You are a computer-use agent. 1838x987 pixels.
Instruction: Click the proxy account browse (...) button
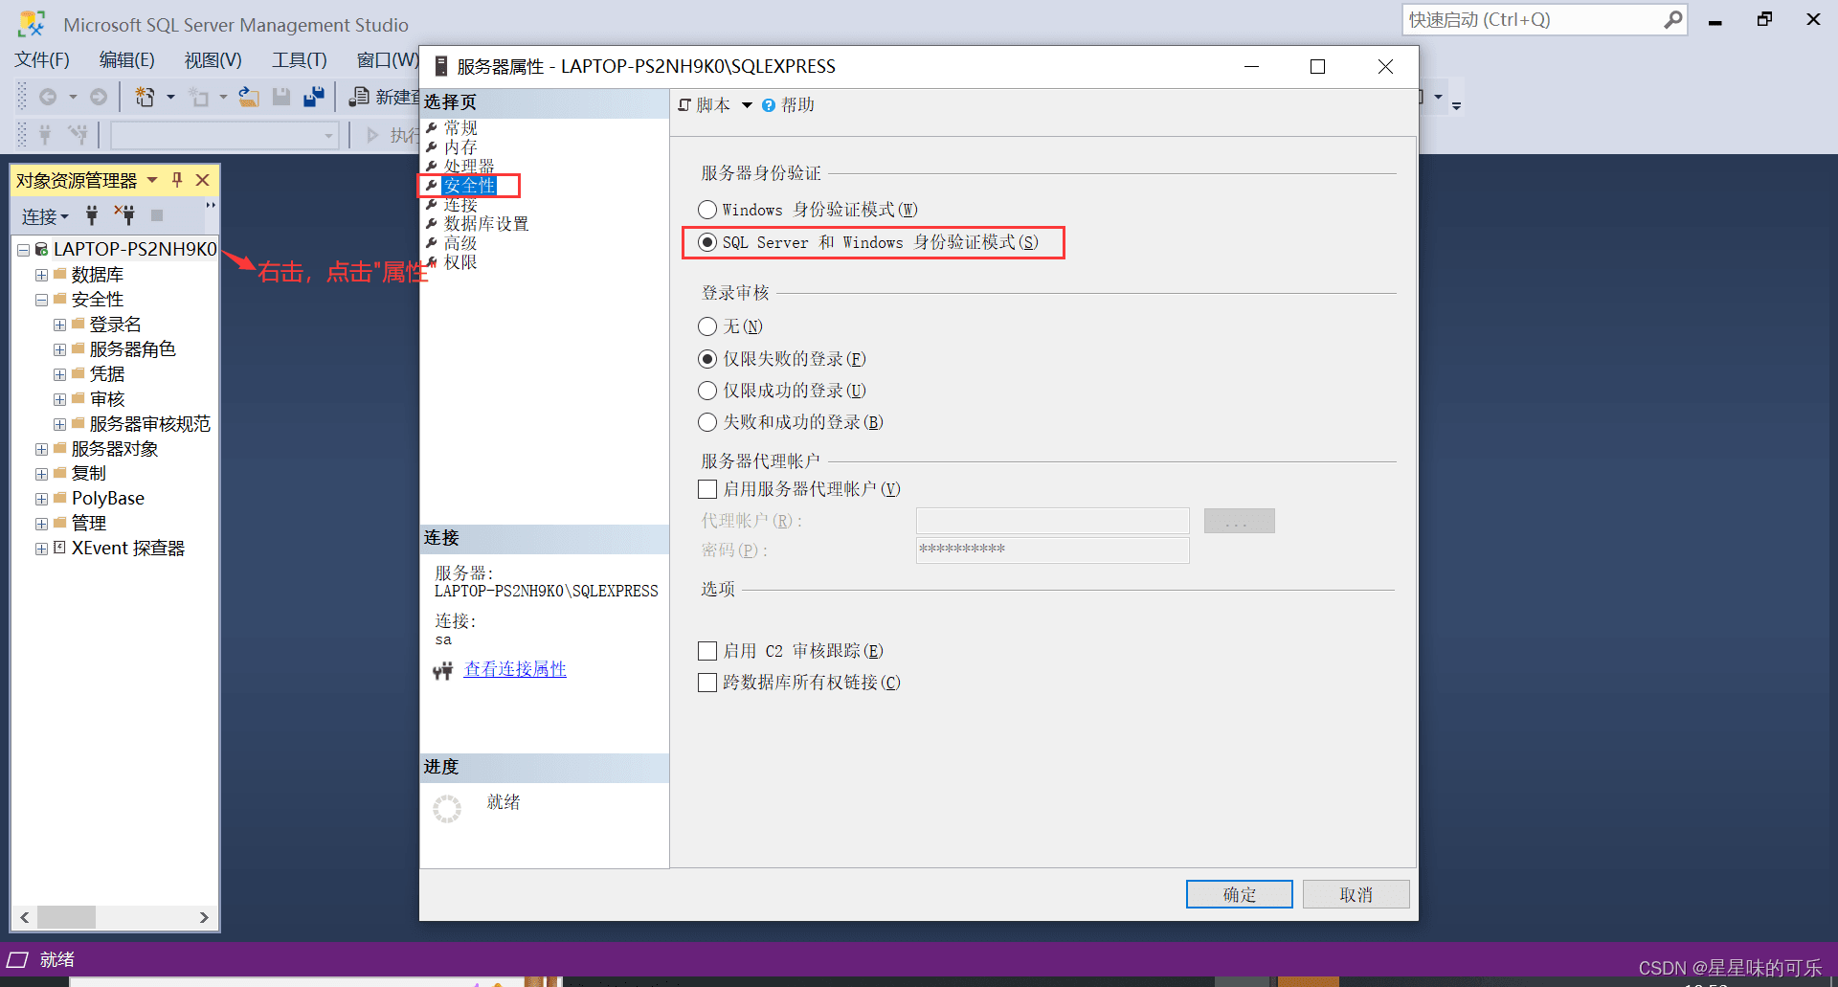(x=1240, y=521)
